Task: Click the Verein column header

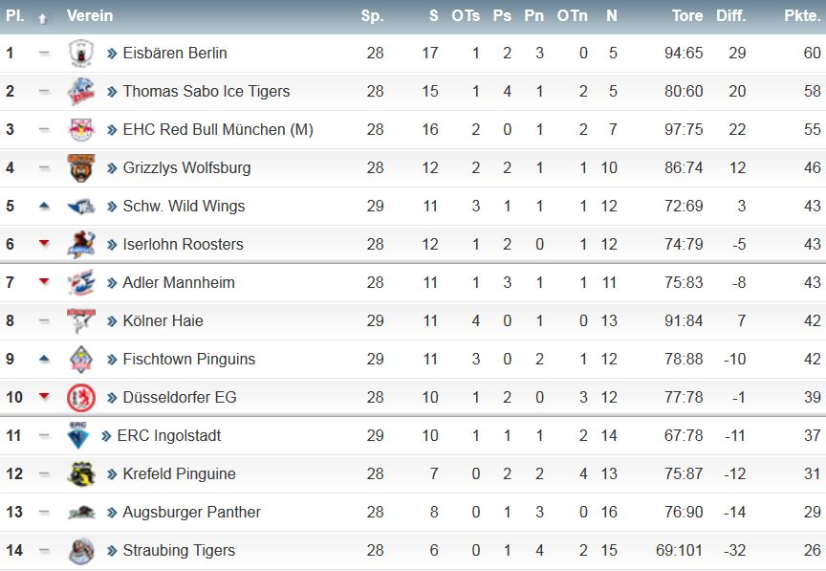Action: tap(90, 16)
